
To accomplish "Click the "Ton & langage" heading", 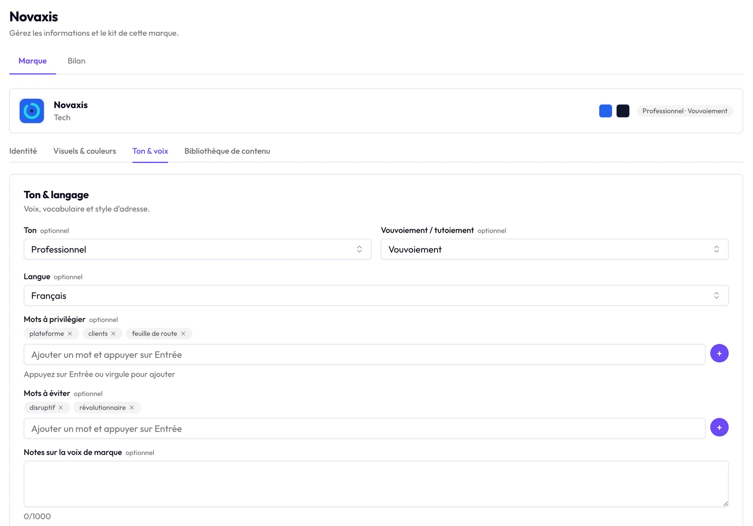I will tap(56, 194).
